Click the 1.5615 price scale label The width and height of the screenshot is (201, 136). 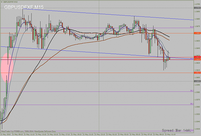tap(197, 70)
